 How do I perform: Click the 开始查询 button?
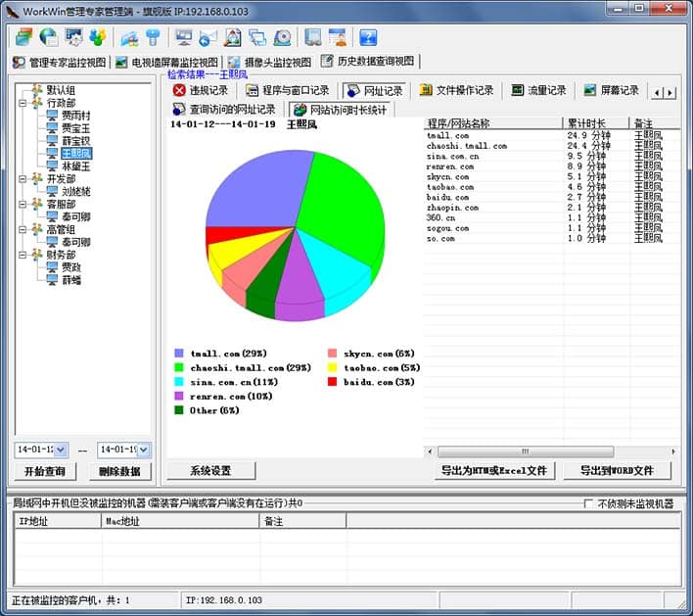pyautogui.click(x=45, y=471)
